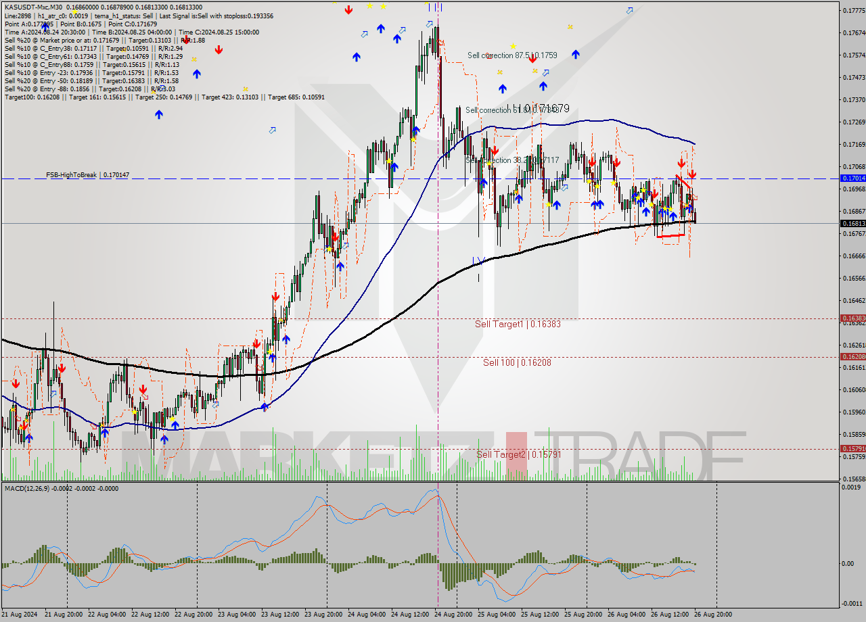The image size is (866, 622).
Task: Click the 'Target 685: 0.10591' text
Action: [296, 97]
